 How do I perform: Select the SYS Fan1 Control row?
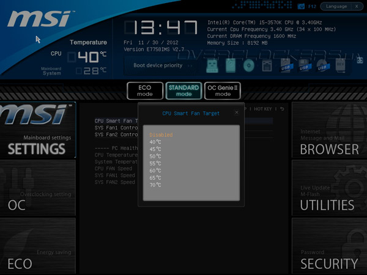click(116, 128)
